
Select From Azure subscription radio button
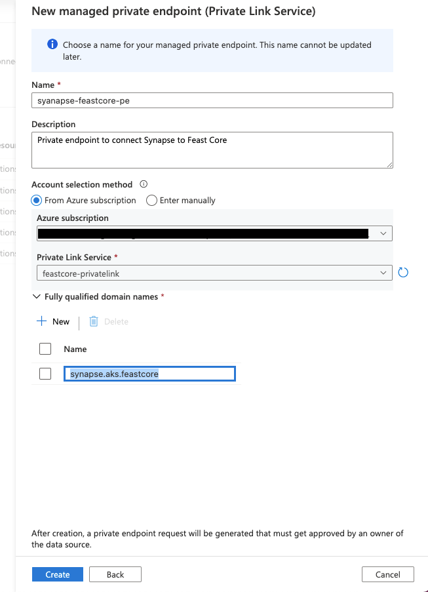click(36, 201)
